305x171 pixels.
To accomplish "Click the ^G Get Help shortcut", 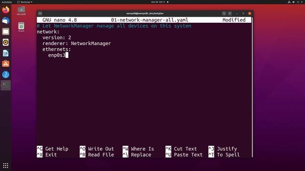I will (52, 149).
